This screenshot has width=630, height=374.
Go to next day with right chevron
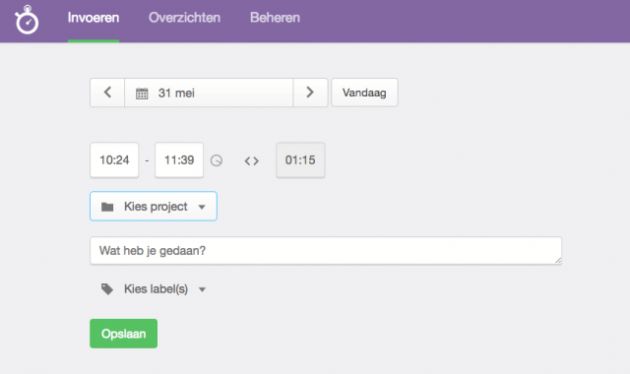[x=310, y=93]
